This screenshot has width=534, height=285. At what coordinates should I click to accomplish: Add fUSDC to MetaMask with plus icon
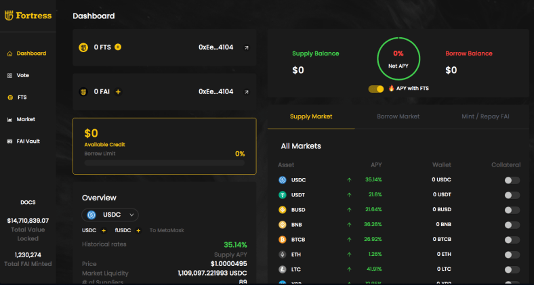click(138, 231)
